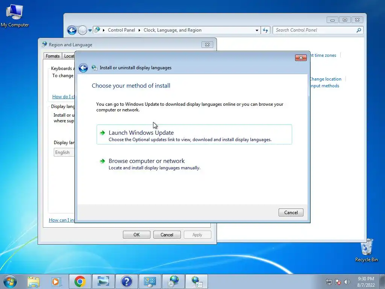The width and height of the screenshot is (385, 289).
Task: Choose Browse computer or network option
Action: (x=194, y=164)
